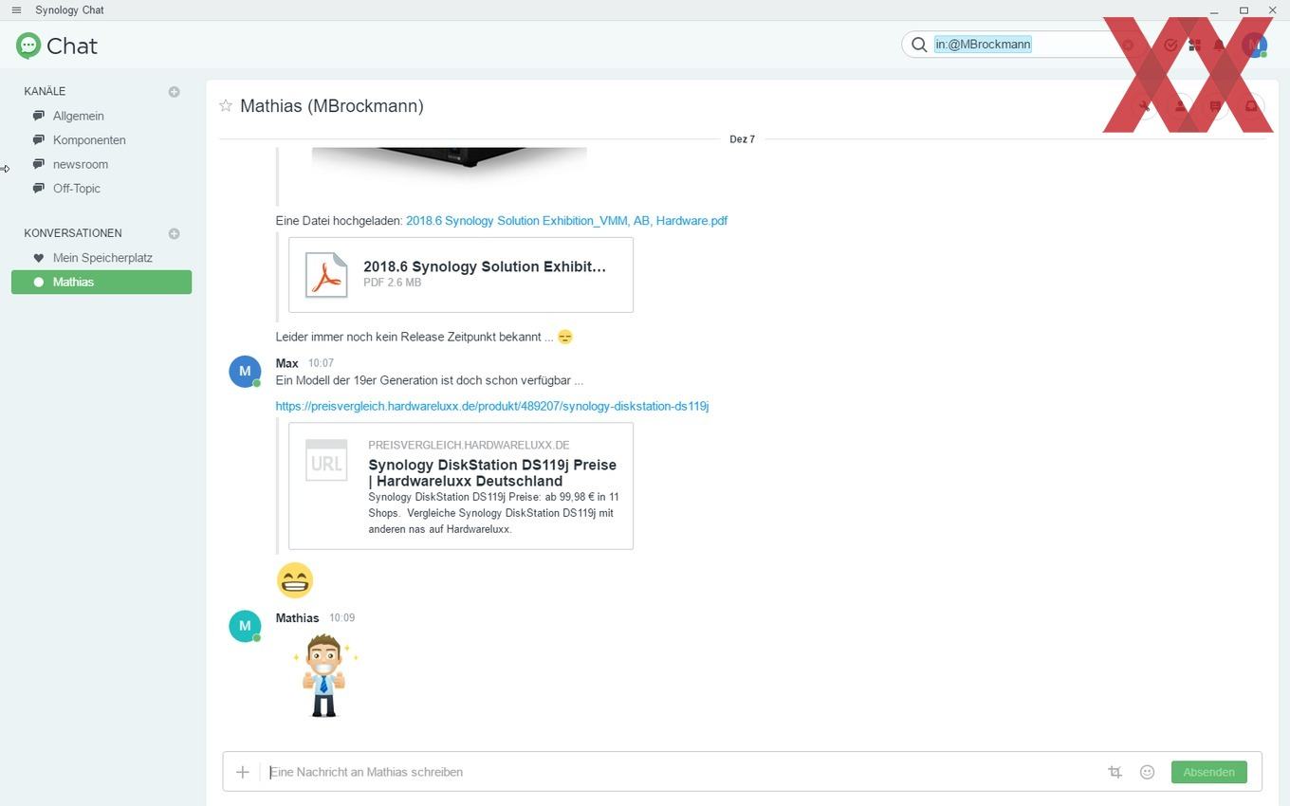Open the user profile avatar in header

click(x=1254, y=45)
